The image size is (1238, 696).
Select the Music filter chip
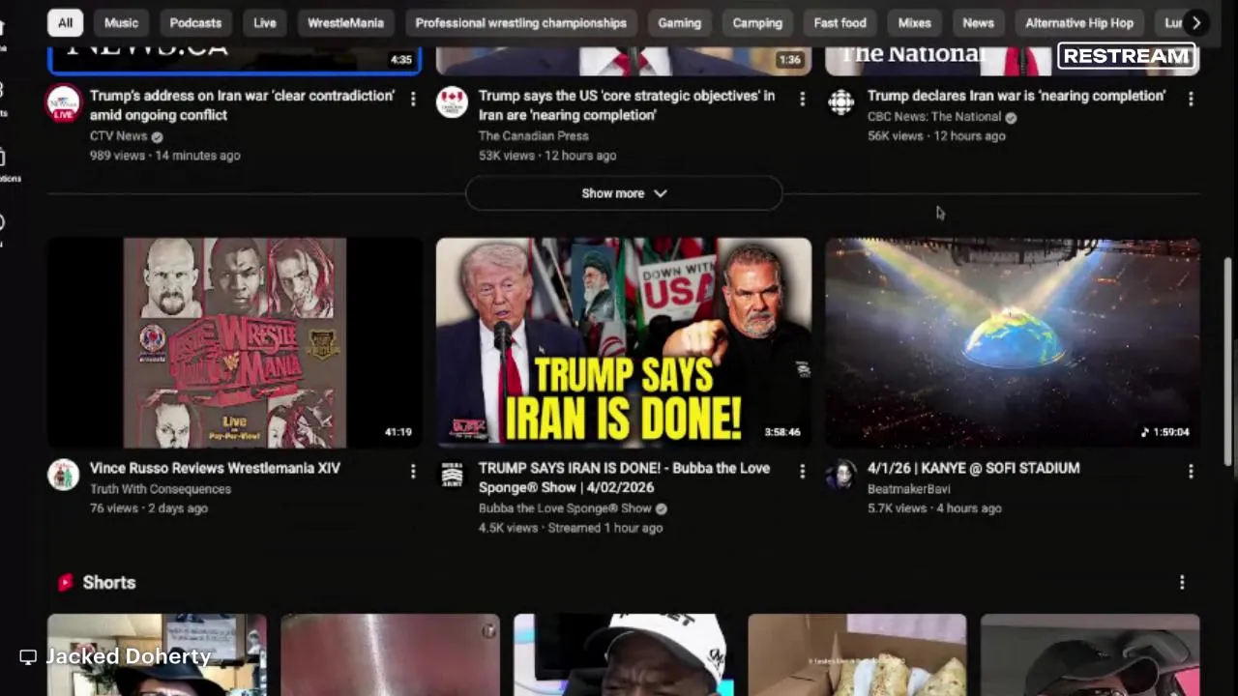click(121, 22)
